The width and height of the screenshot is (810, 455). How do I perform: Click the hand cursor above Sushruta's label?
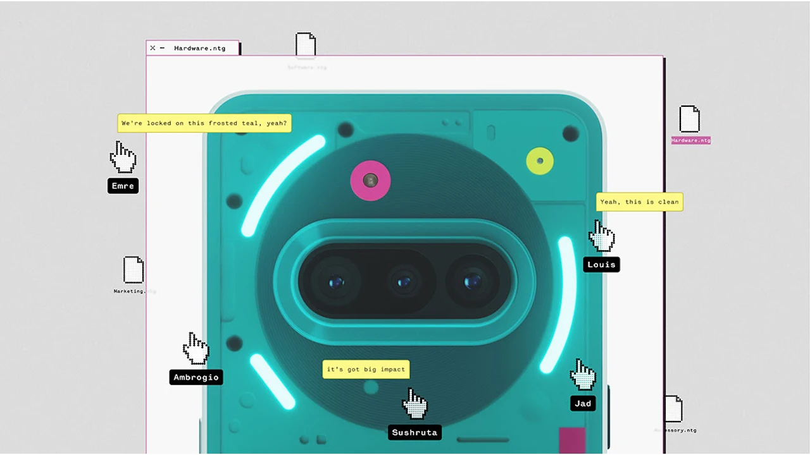[x=414, y=404]
